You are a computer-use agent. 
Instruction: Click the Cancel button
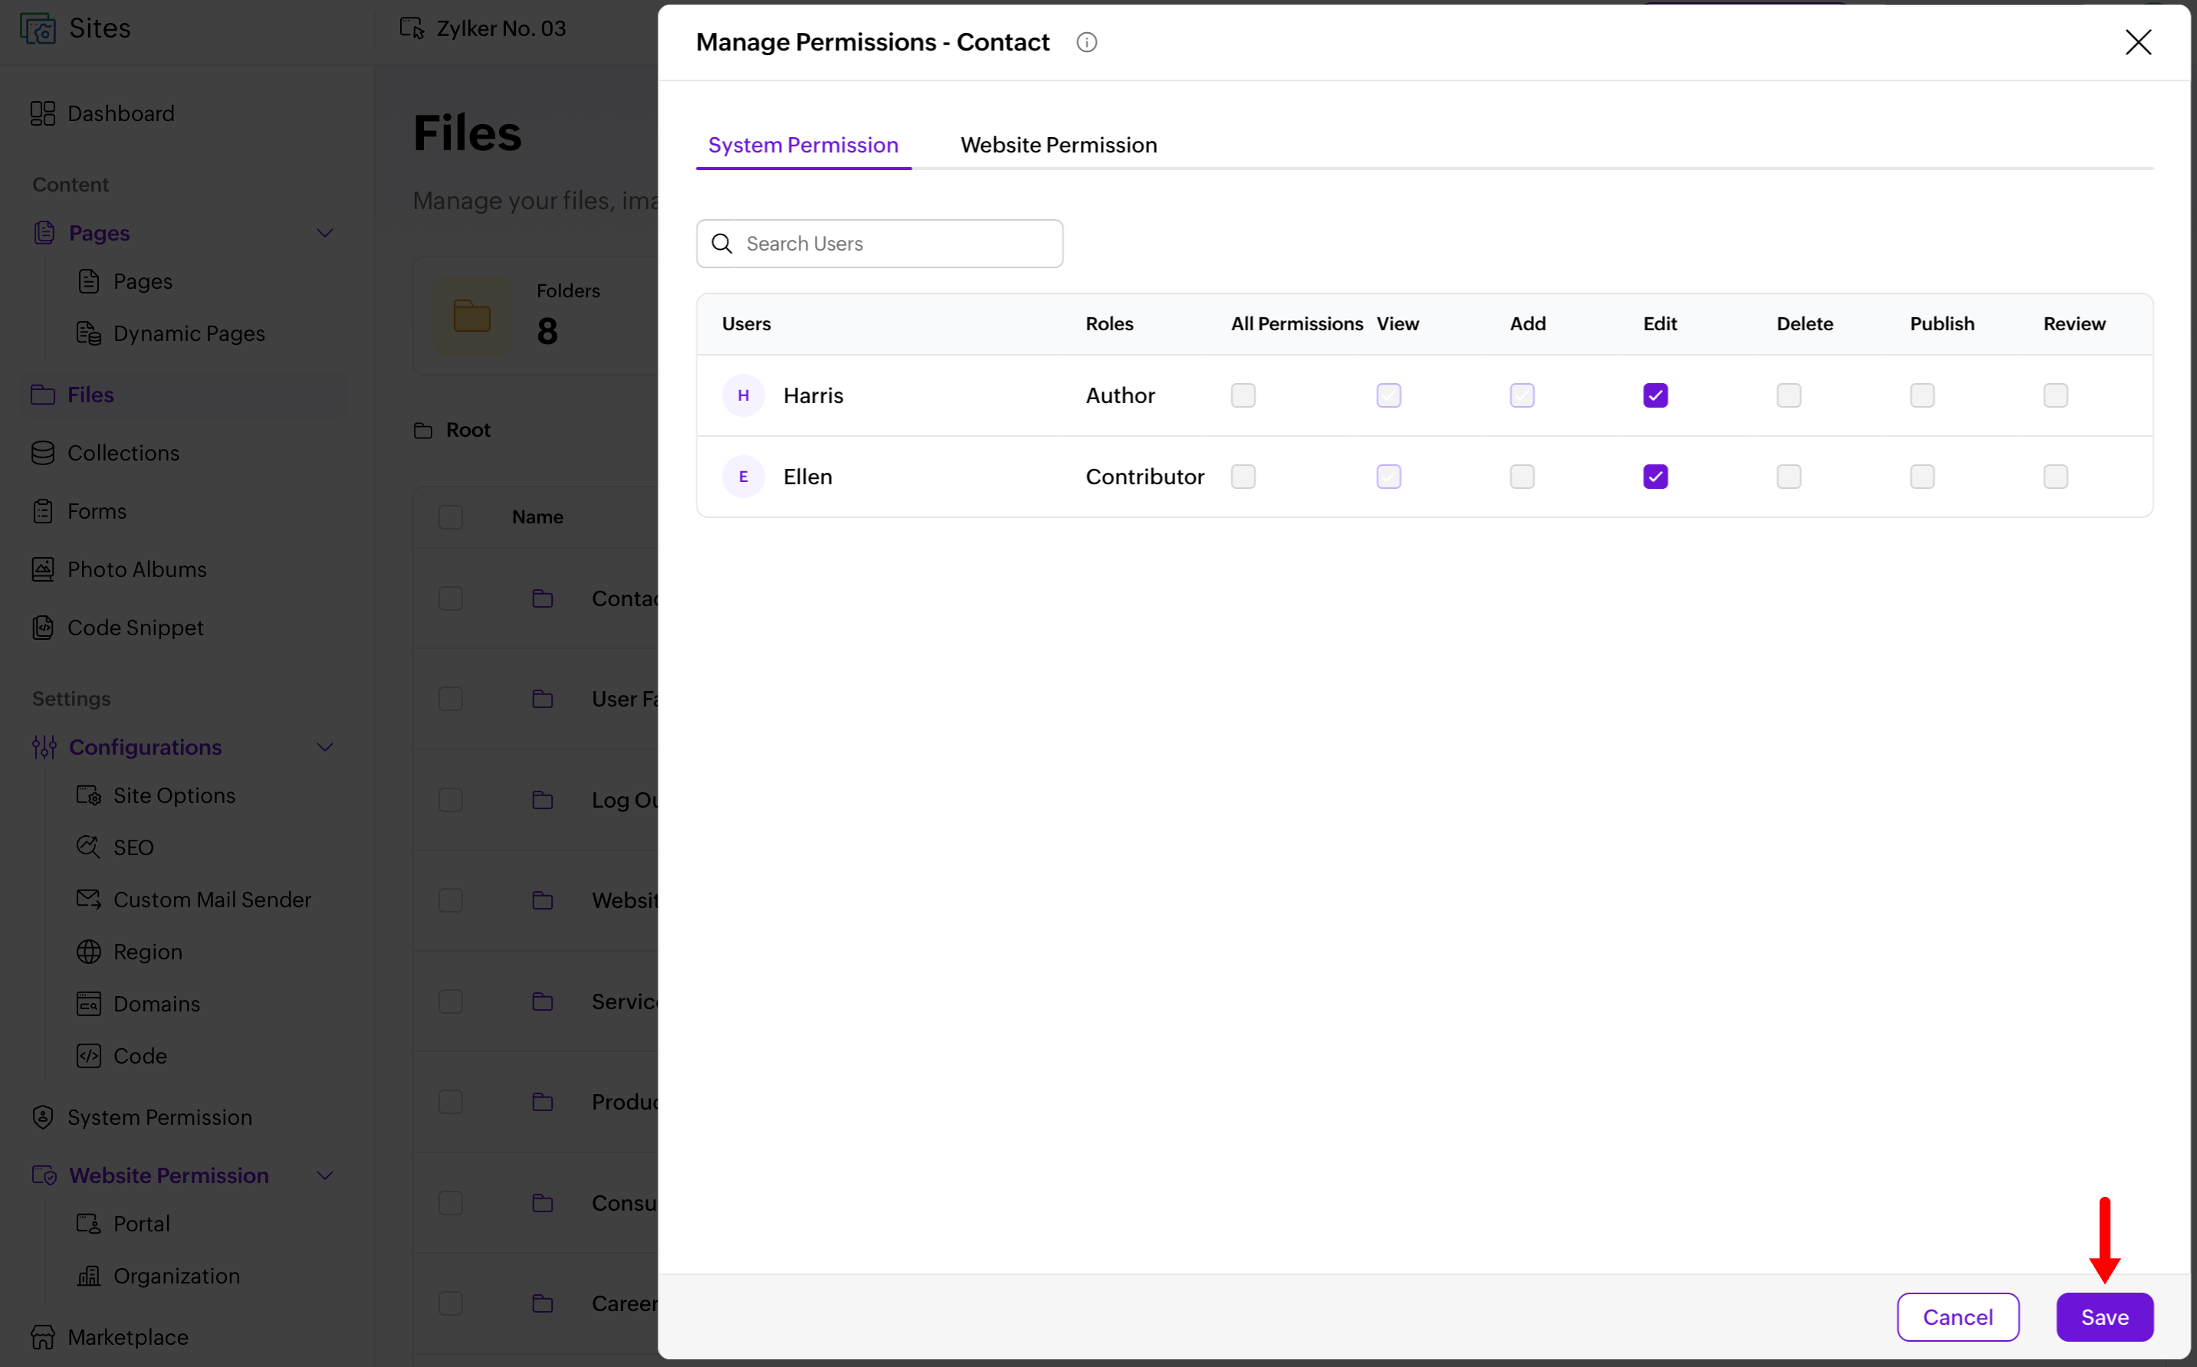coord(1957,1317)
